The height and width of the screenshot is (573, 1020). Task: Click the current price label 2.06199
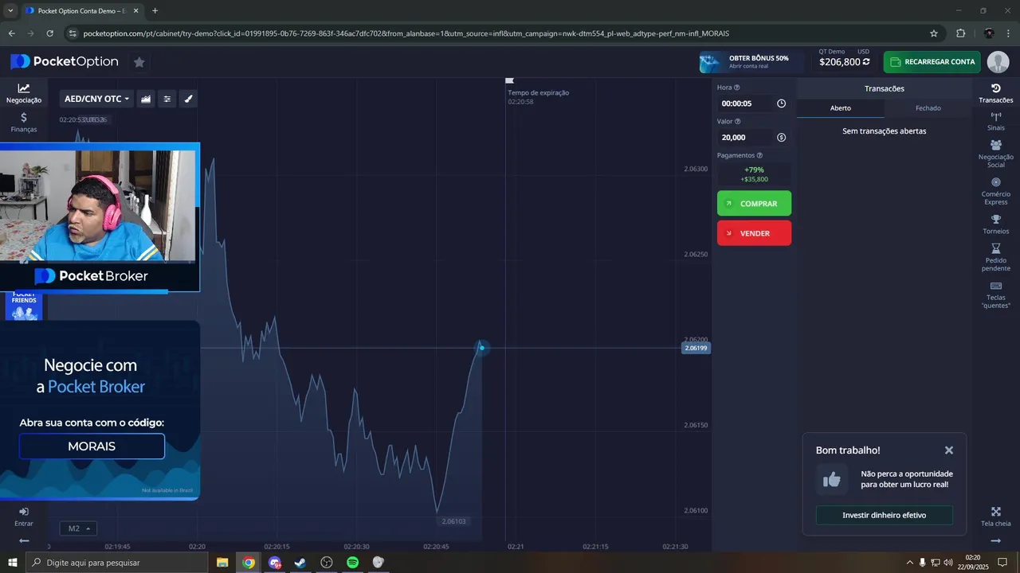click(x=696, y=349)
